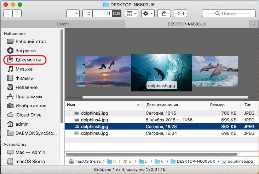This screenshot has height=174, width=259.
Task: Select the DESKTOP-N6603UK tab
Action: (188, 24)
